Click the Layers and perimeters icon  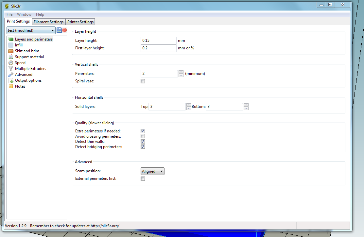coord(11,39)
